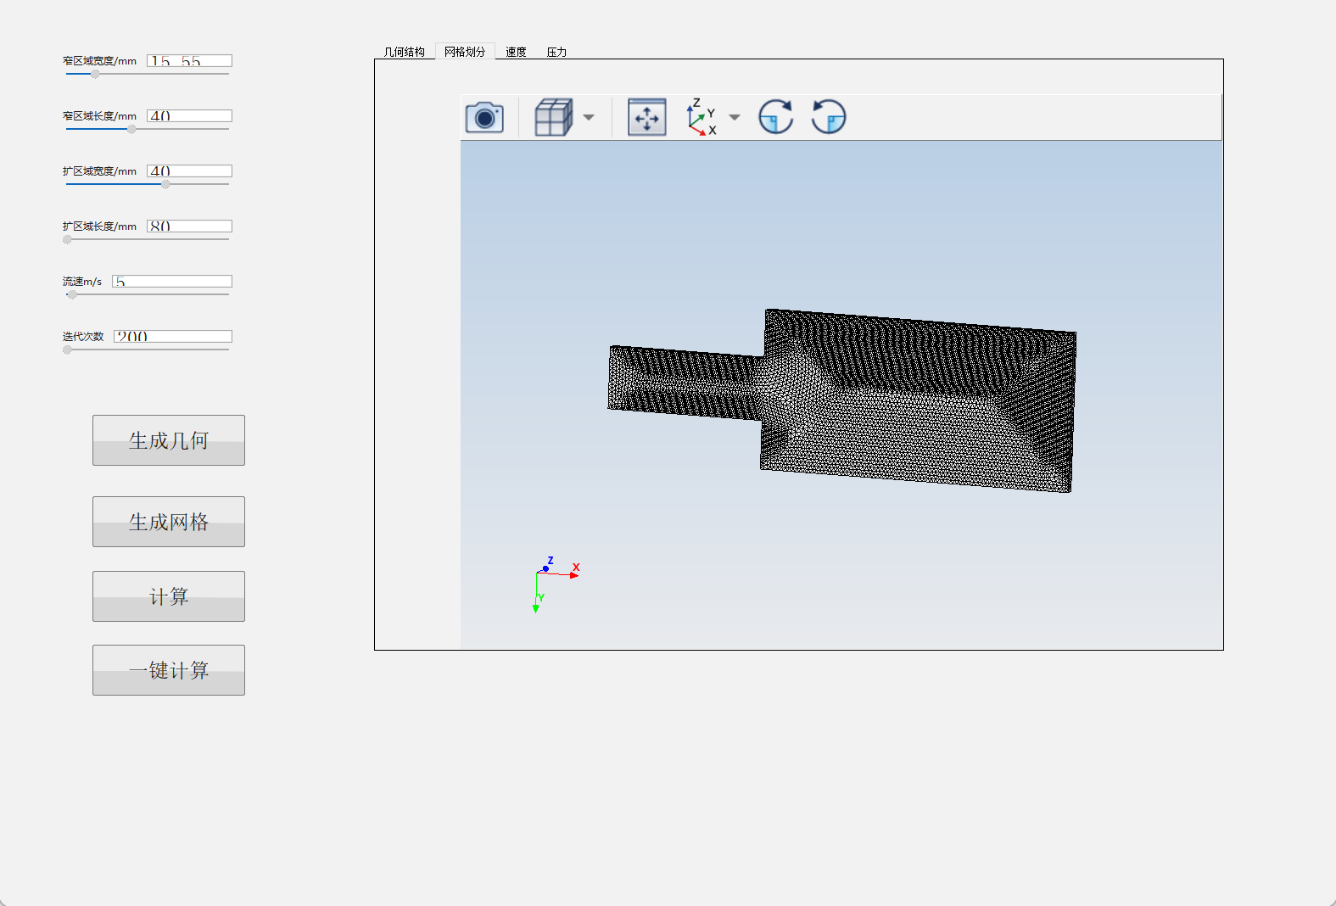This screenshot has width=1336, height=906.
Task: Click the 扩区域长度 slider handle
Action: click(67, 239)
